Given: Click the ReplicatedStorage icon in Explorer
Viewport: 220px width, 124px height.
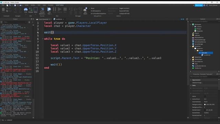Looking at the screenshot, I should pyautogui.click(x=193, y=40).
